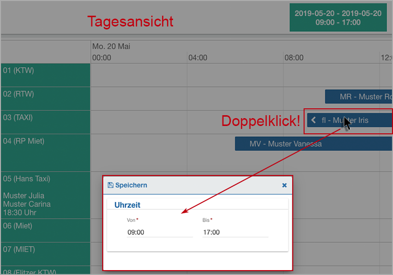
Task: Select the 06 (Miet) resource row
Action: pyautogui.click(x=45, y=230)
